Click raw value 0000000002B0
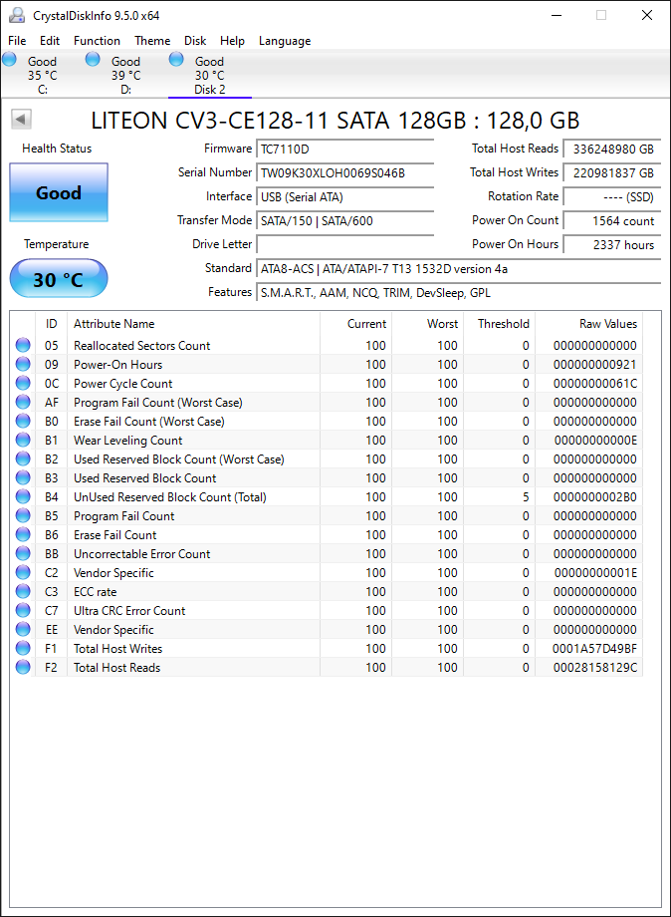This screenshot has width=671, height=917. pyautogui.click(x=595, y=497)
